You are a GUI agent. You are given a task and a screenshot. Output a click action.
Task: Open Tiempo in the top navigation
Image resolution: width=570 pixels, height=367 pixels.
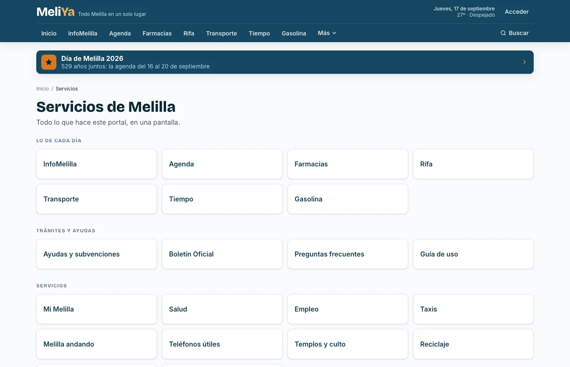[259, 33]
